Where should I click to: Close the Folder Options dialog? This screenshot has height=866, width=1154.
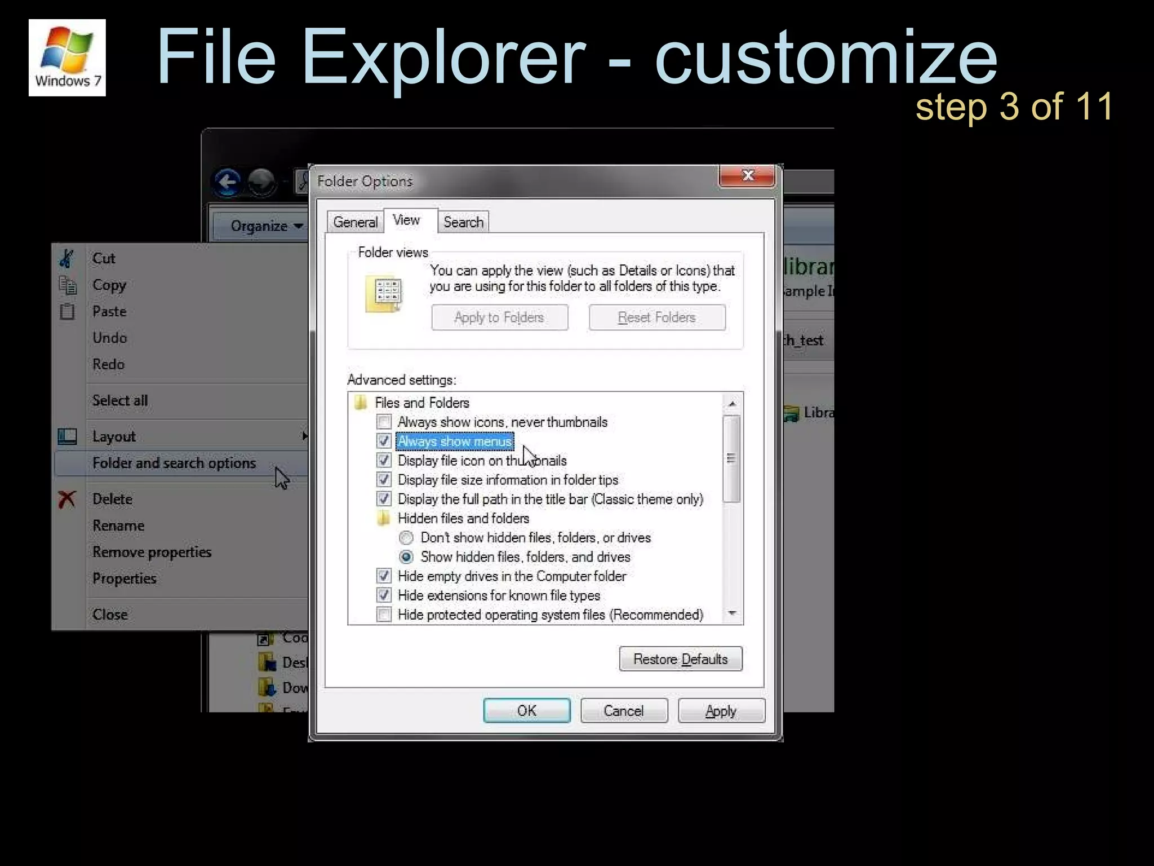747,175
